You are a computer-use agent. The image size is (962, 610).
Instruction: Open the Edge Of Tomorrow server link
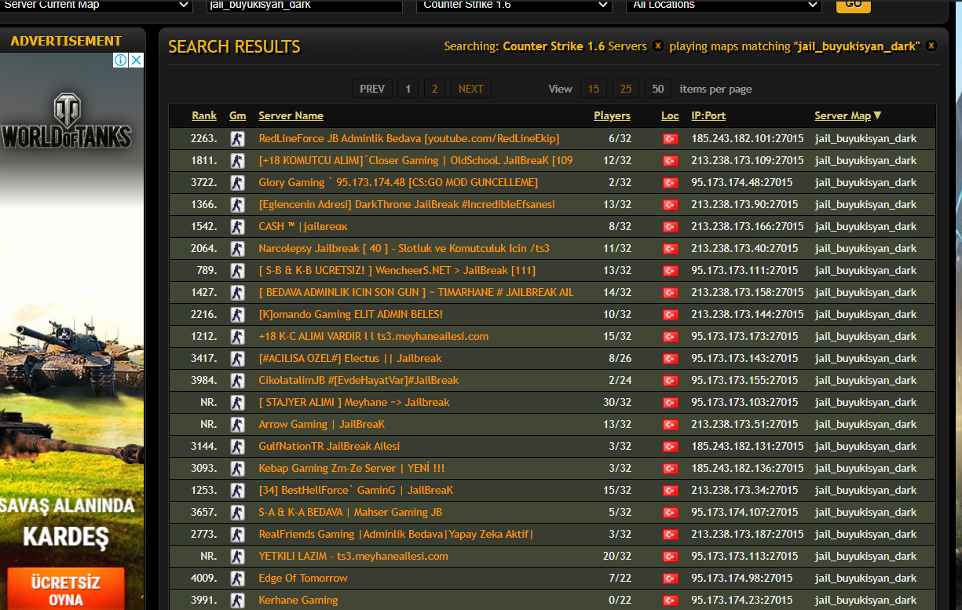[x=303, y=578]
